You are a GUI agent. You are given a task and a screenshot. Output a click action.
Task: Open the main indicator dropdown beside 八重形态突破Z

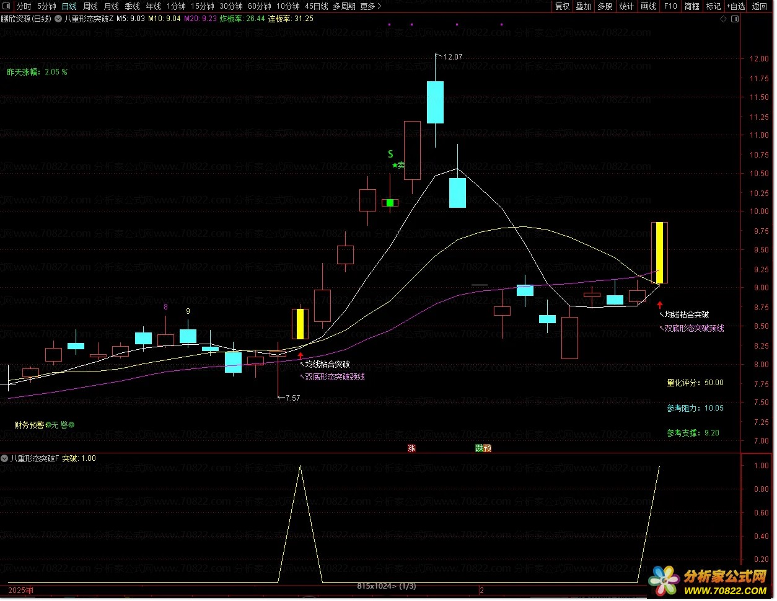[x=58, y=19]
